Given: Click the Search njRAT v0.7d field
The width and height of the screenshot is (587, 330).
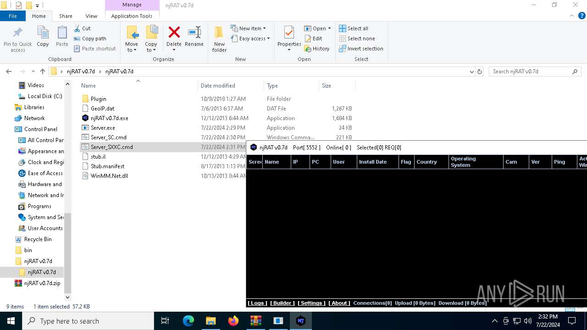Looking at the screenshot, I should click(x=535, y=71).
